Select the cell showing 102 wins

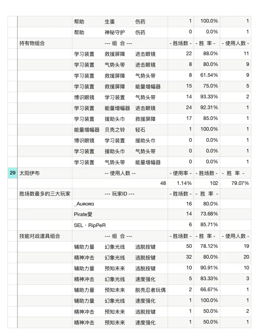pyautogui.click(x=207, y=183)
